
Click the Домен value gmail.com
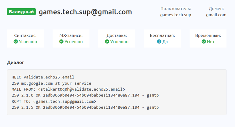point(216,15)
